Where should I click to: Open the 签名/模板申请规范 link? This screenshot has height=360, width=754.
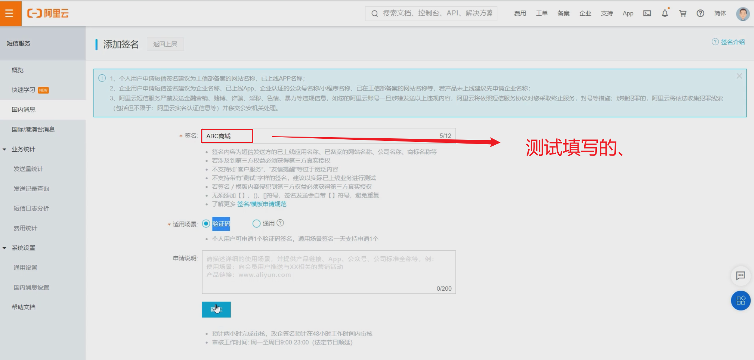tap(261, 204)
